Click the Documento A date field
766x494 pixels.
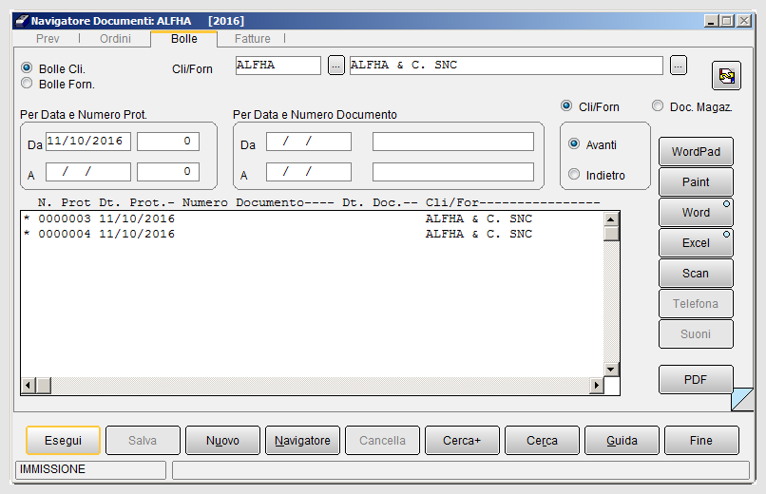[x=308, y=172]
